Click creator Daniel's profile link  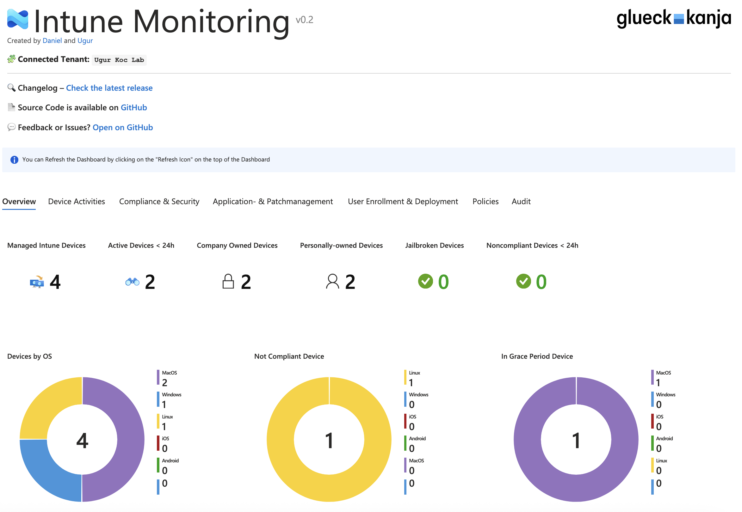tap(52, 40)
